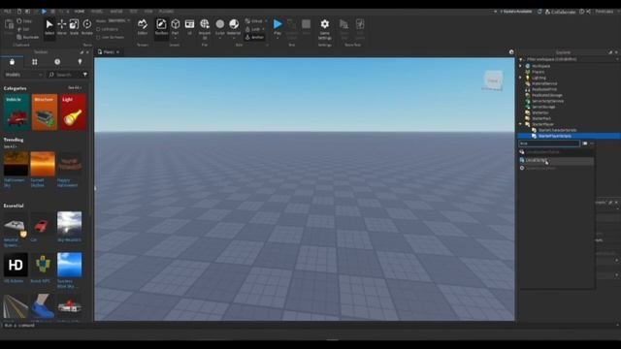621x349 pixels.
Task: Expand the Workspace node in Explorer
Action: pos(521,66)
